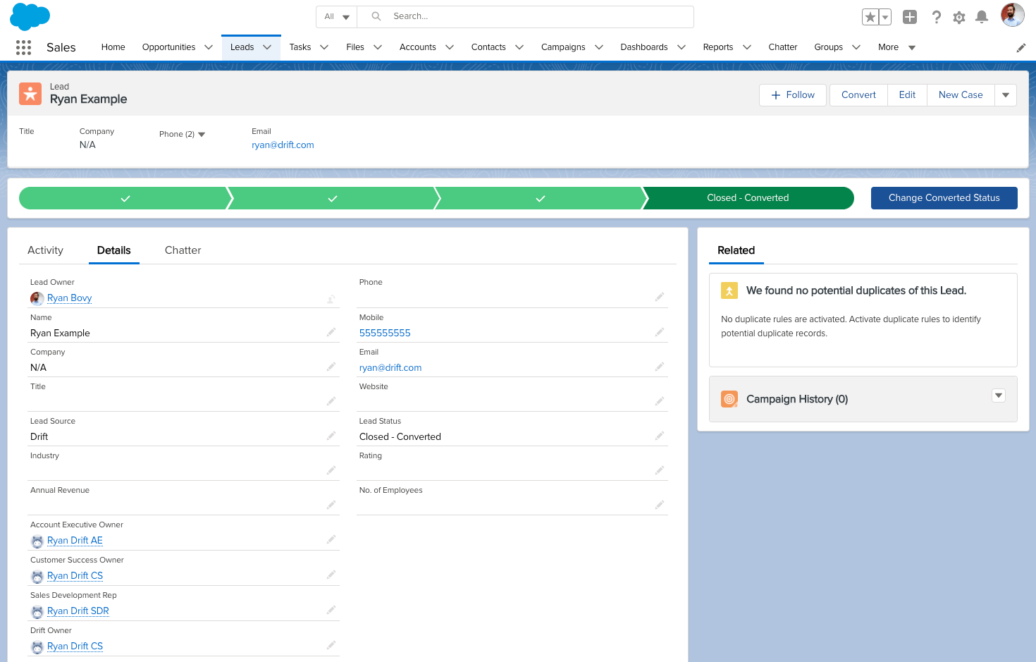
Task: Click the Campaign History icon
Action: (729, 399)
